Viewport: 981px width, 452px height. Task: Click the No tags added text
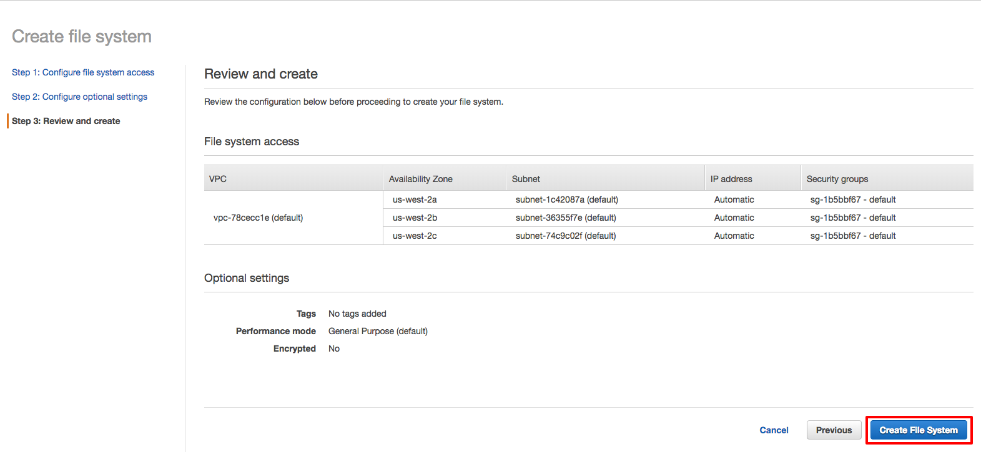pyautogui.click(x=357, y=314)
